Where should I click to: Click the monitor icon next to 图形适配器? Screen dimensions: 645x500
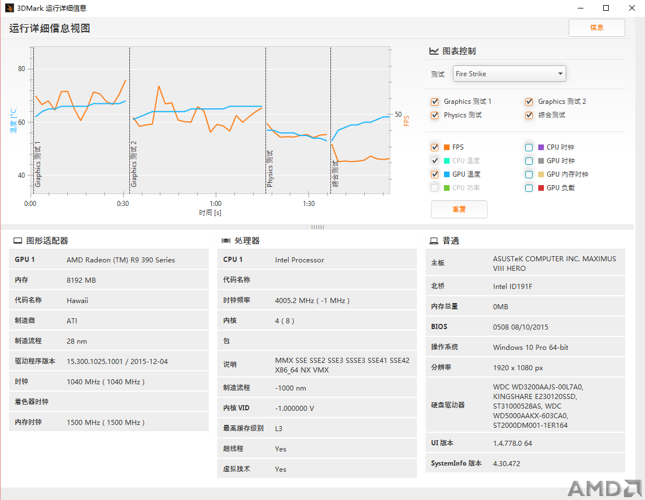pos(18,241)
